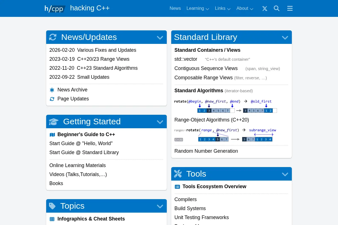Click the refresh icon beside Page Updates
Viewport: 338px width, 225px height.
coord(52,99)
